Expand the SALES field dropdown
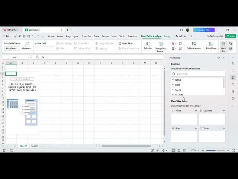The image size is (238, 179). click(x=173, y=90)
